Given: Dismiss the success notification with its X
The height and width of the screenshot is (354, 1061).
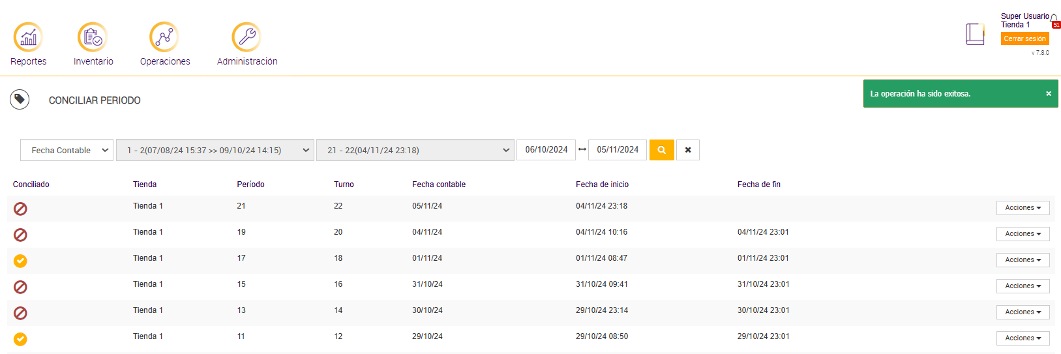Looking at the screenshot, I should coord(1049,94).
